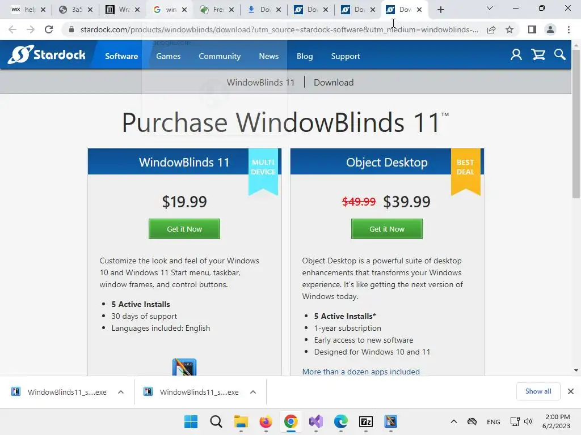Image resolution: width=581 pixels, height=435 pixels.
Task: Open 7-Zip from the taskbar
Action: point(366,421)
